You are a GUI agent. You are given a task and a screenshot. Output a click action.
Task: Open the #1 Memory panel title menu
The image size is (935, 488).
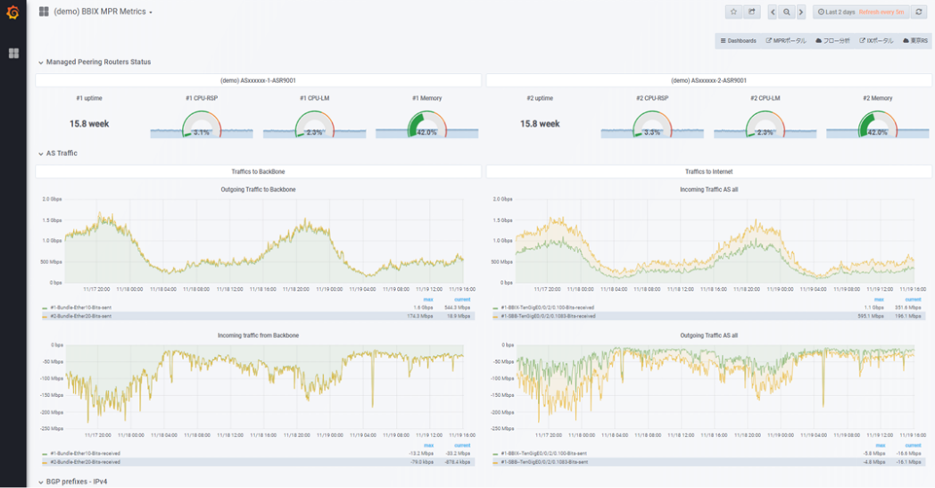tap(427, 98)
